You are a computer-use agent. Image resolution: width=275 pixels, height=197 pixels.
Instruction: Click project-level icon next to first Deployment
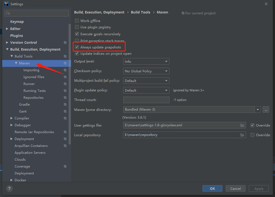click(65, 139)
